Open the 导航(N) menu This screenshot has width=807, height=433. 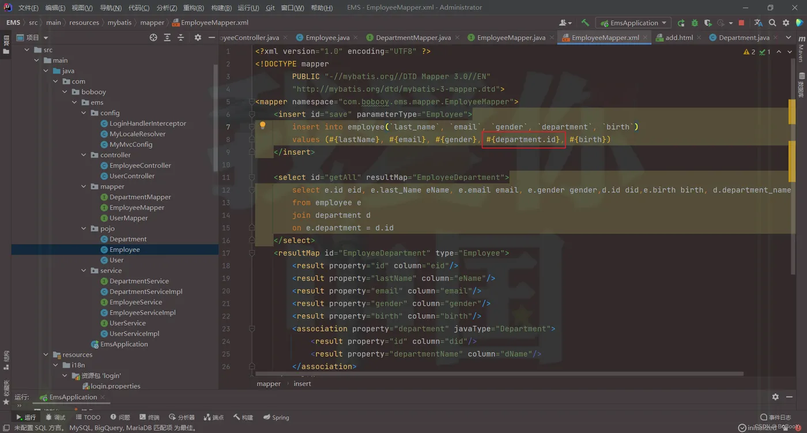111,7
